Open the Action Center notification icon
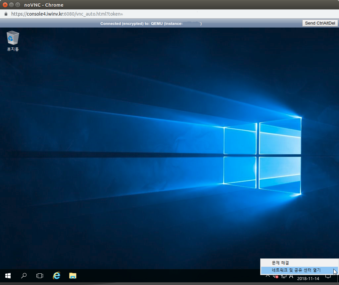 tap(328, 276)
